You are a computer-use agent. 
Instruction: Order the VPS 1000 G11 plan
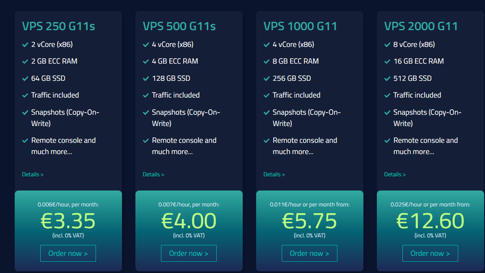pyautogui.click(x=309, y=253)
